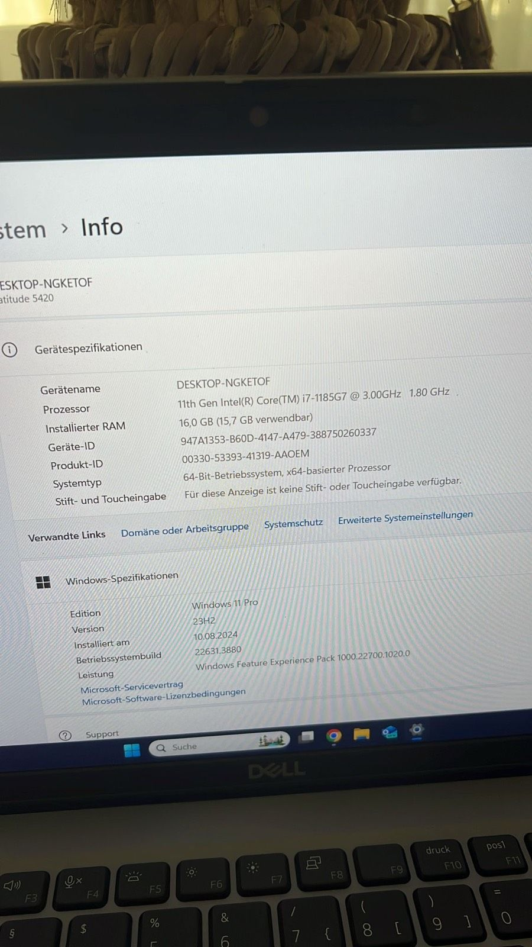The image size is (532, 947).
Task: Select the Version value 23H2
Action: click(x=204, y=621)
